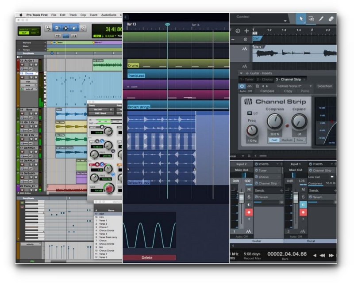Select the Grabber tool in Pro Tools toolbar

[x=73, y=28]
